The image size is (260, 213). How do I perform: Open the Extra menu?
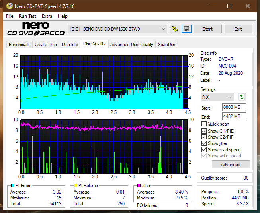[x=47, y=16]
